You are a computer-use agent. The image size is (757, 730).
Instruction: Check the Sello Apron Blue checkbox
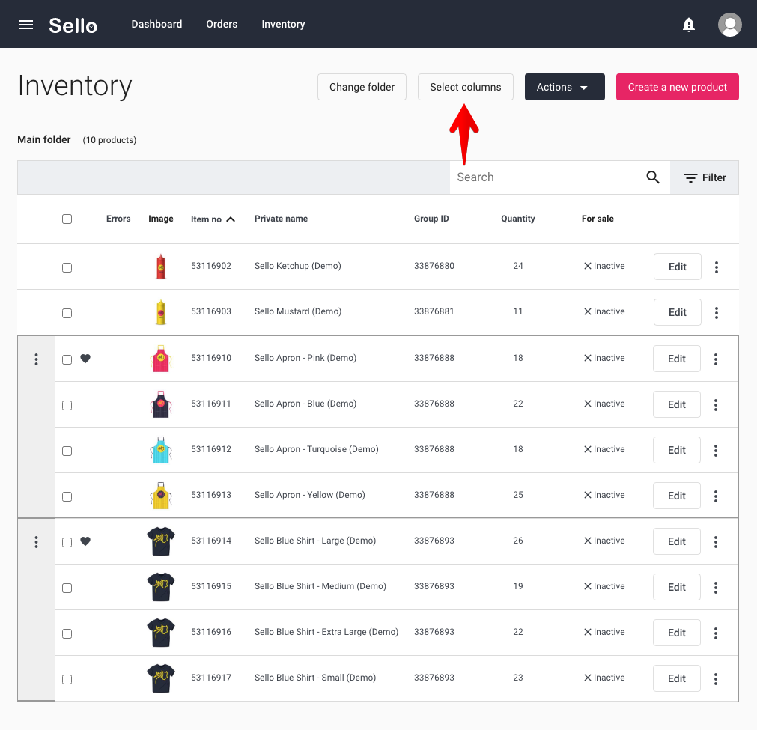pos(67,405)
